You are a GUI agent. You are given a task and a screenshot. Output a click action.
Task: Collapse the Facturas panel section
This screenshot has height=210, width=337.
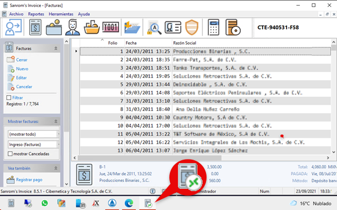56,49
